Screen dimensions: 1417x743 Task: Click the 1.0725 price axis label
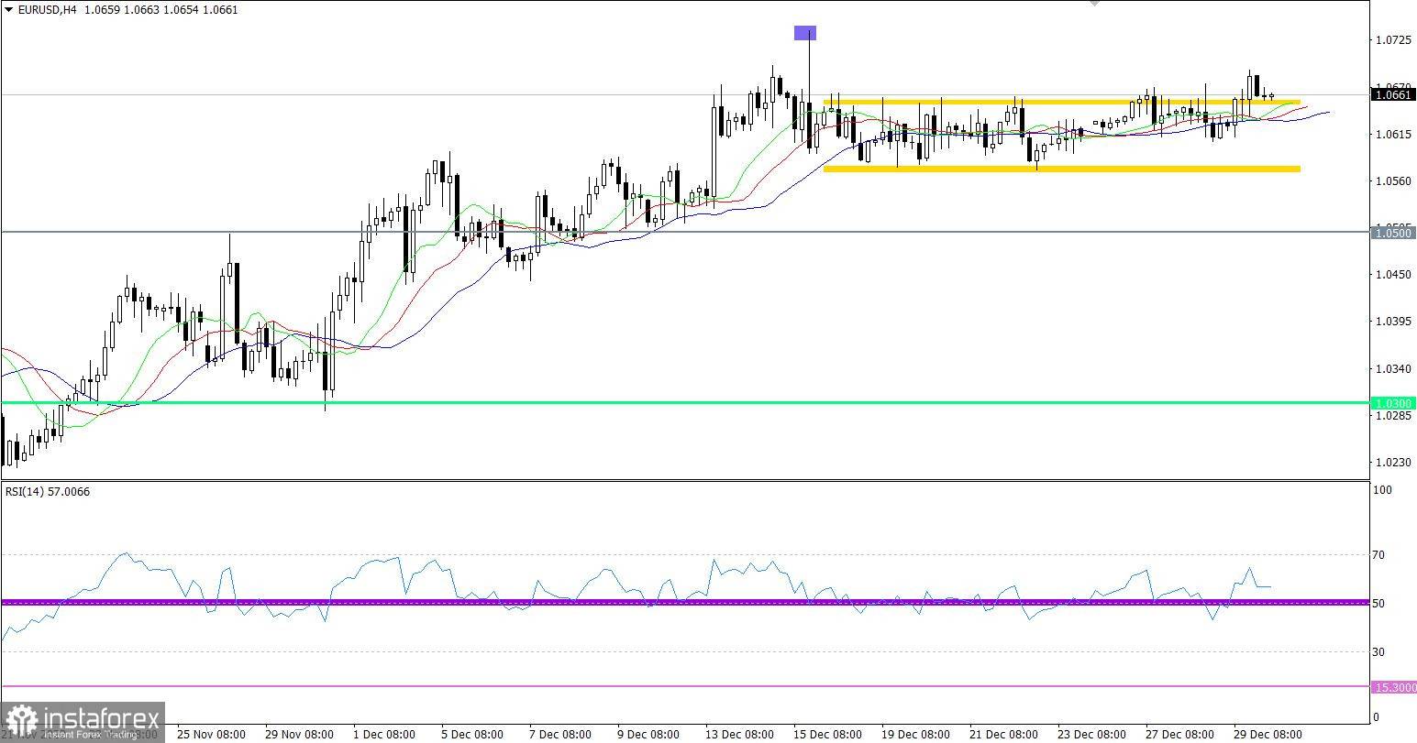tap(1391, 40)
